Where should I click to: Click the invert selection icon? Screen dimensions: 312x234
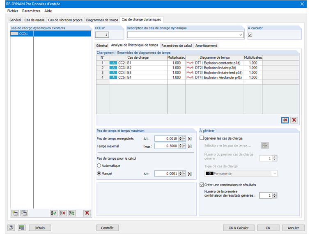coord(72,213)
